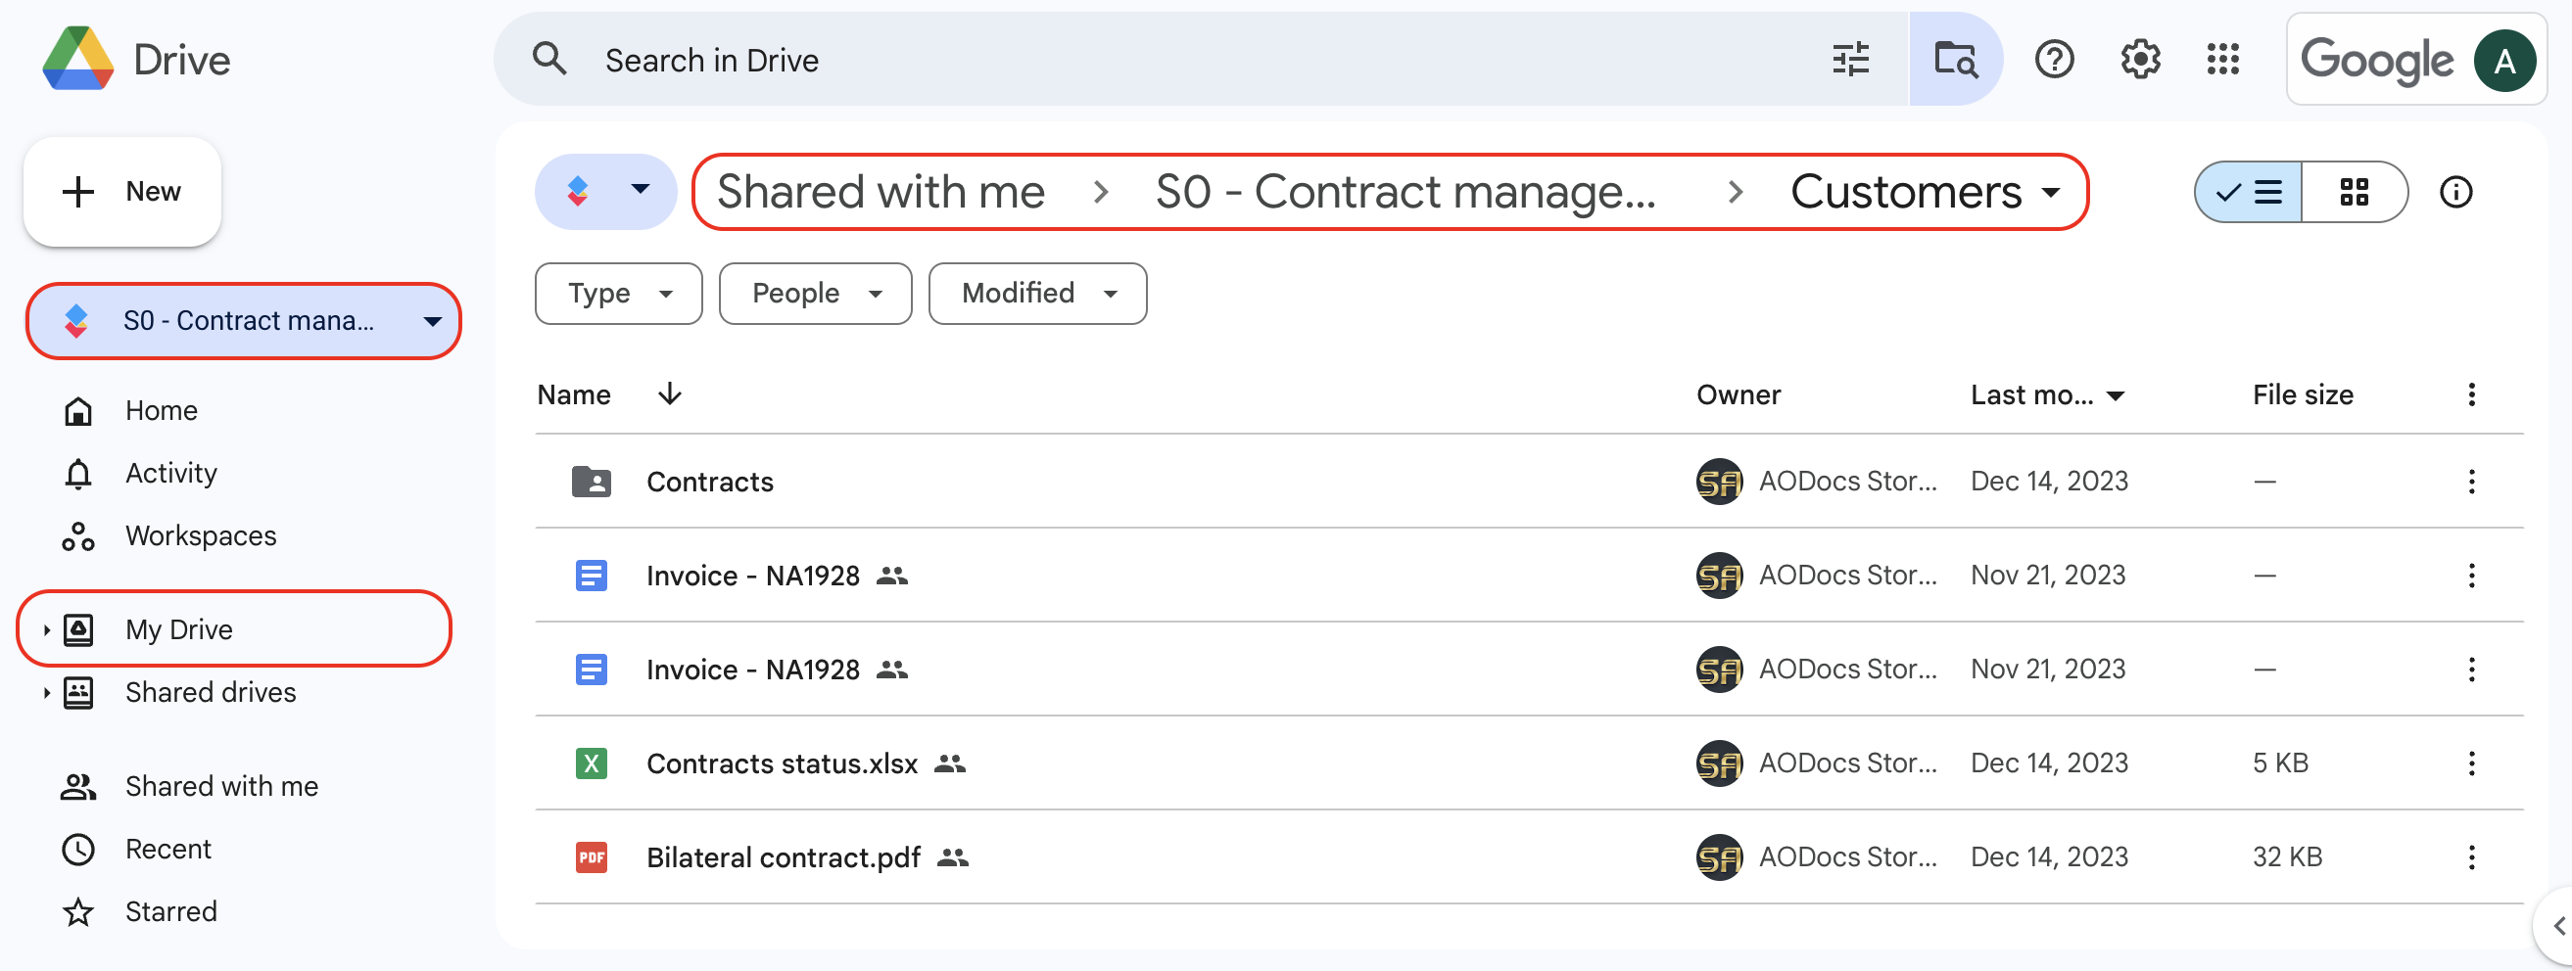Open the AODocs library selector dropdown in breadcrumb
Screen dimensions: 2572x971
[606, 192]
